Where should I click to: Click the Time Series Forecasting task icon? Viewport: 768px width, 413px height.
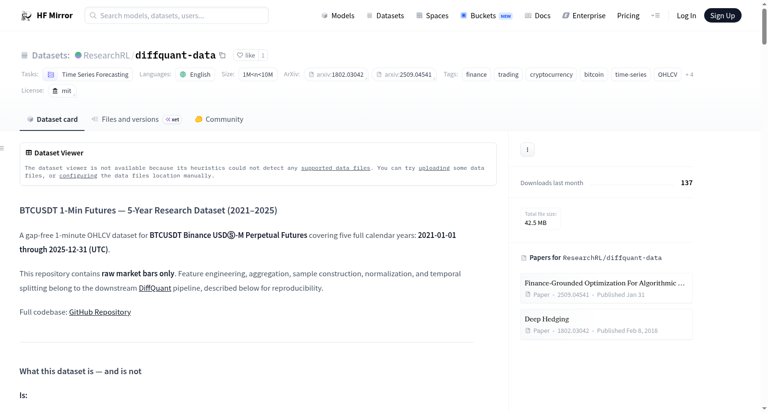51,74
